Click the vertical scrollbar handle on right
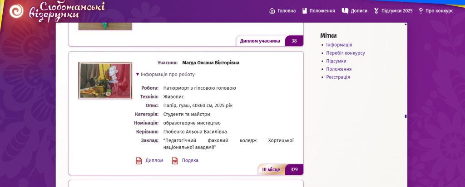 [406, 116]
